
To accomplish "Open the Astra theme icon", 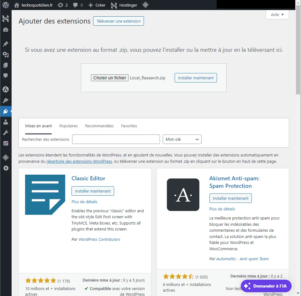I will point(6,89).
